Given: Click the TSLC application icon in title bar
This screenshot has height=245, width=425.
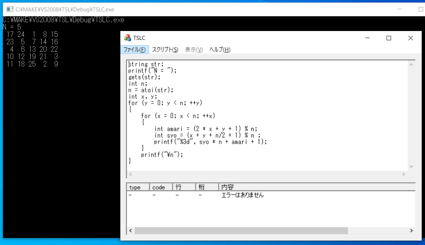Looking at the screenshot, I should click(127, 38).
